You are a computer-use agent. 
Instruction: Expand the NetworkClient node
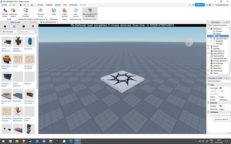click(208, 53)
